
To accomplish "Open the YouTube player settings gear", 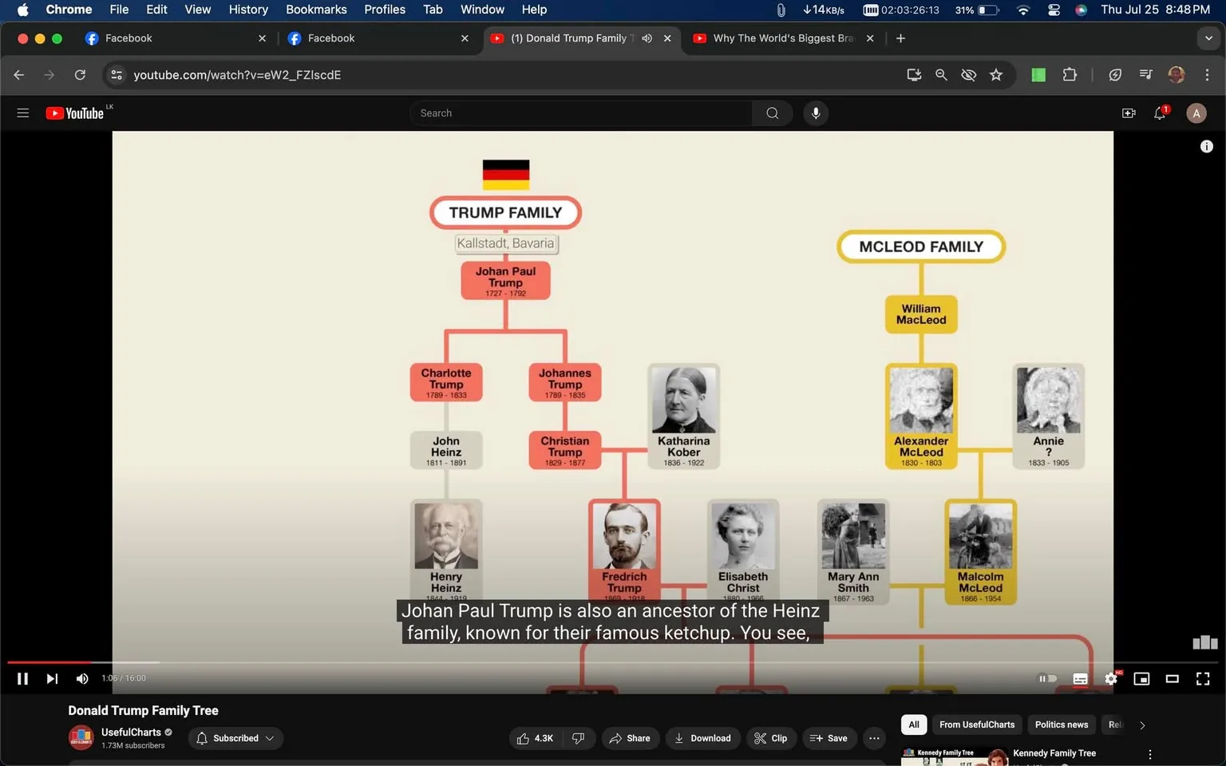I will coord(1110,678).
